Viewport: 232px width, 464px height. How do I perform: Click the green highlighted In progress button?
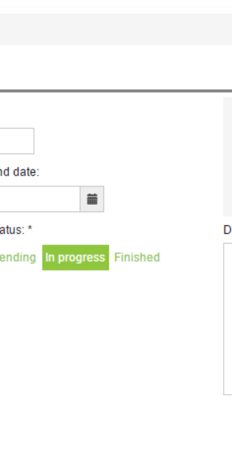click(76, 257)
